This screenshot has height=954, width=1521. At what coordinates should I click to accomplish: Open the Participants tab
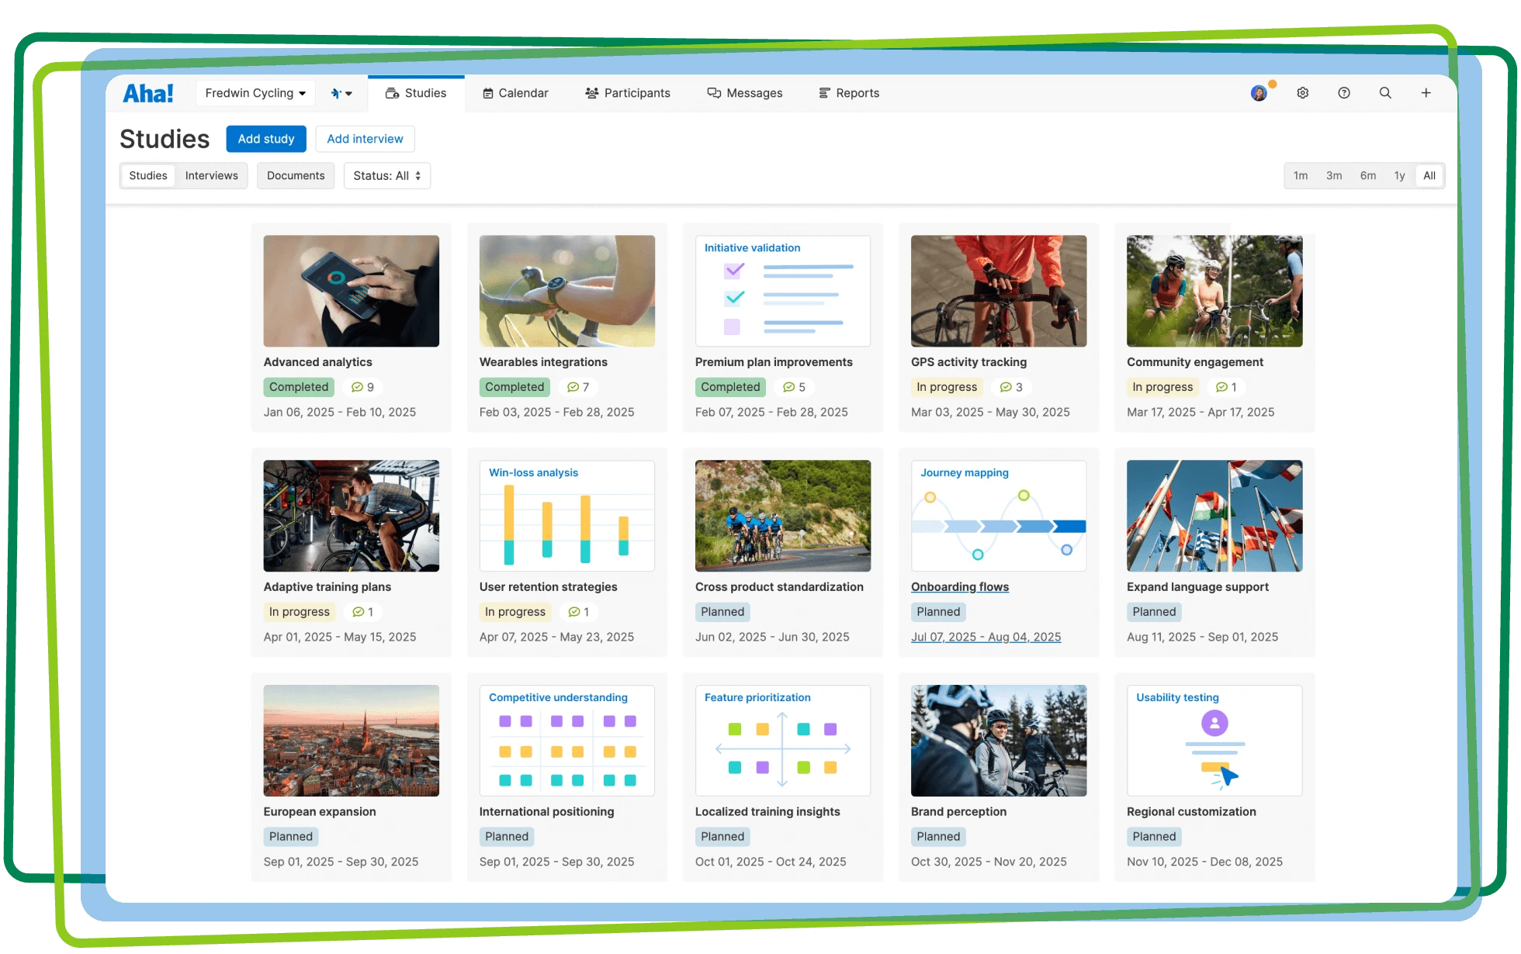pos(627,93)
